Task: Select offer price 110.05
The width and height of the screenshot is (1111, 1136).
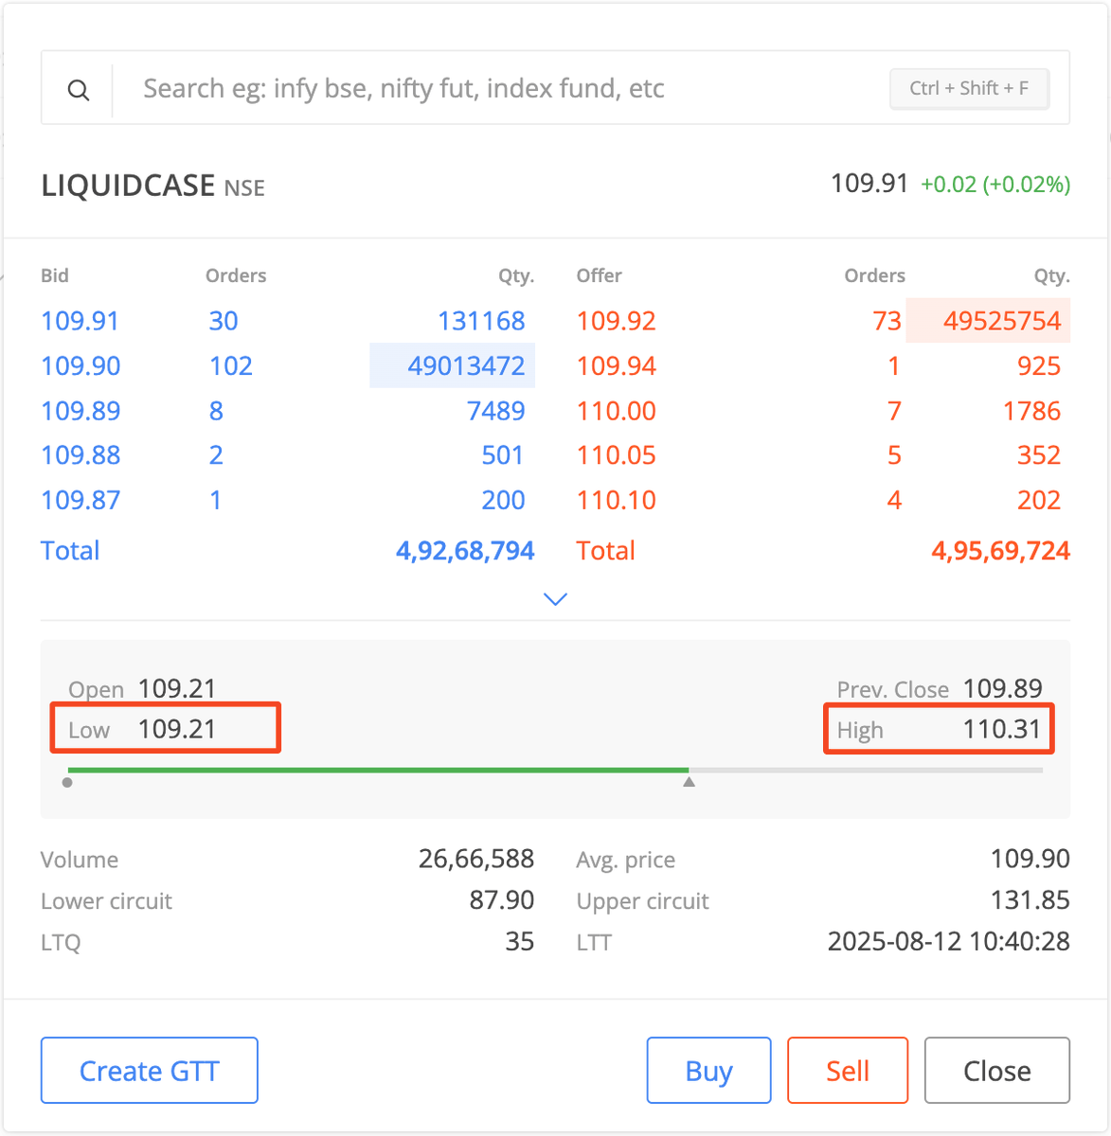Action: (x=617, y=455)
